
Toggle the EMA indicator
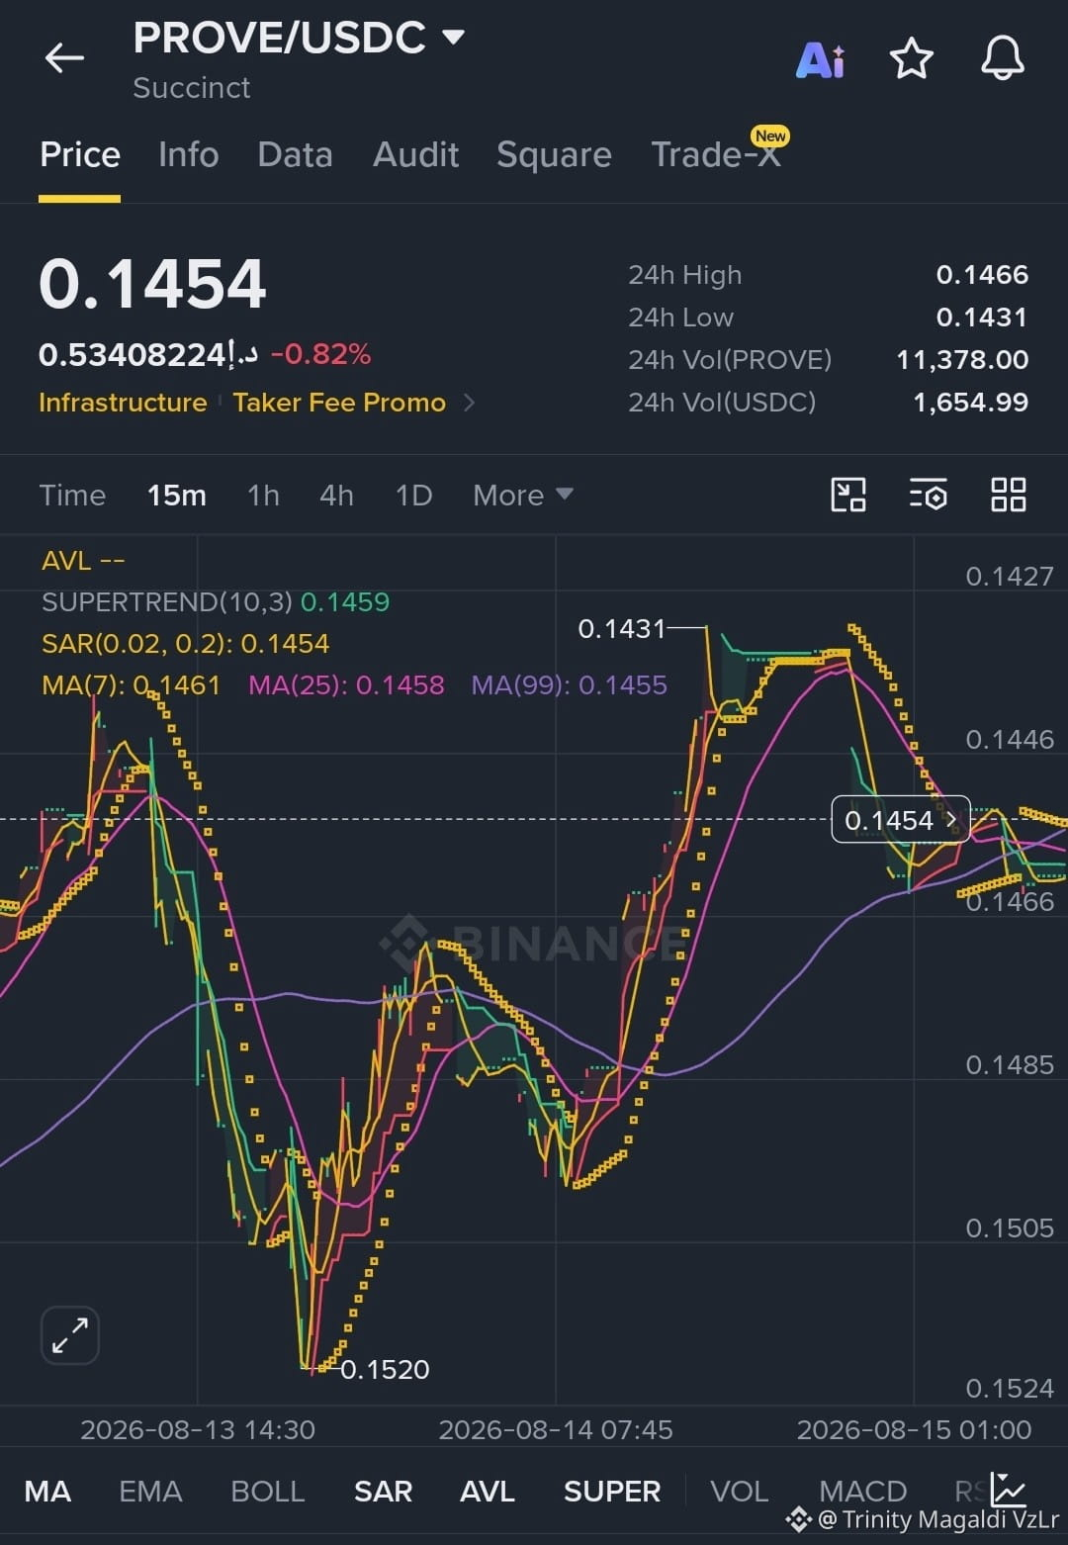150,1491
